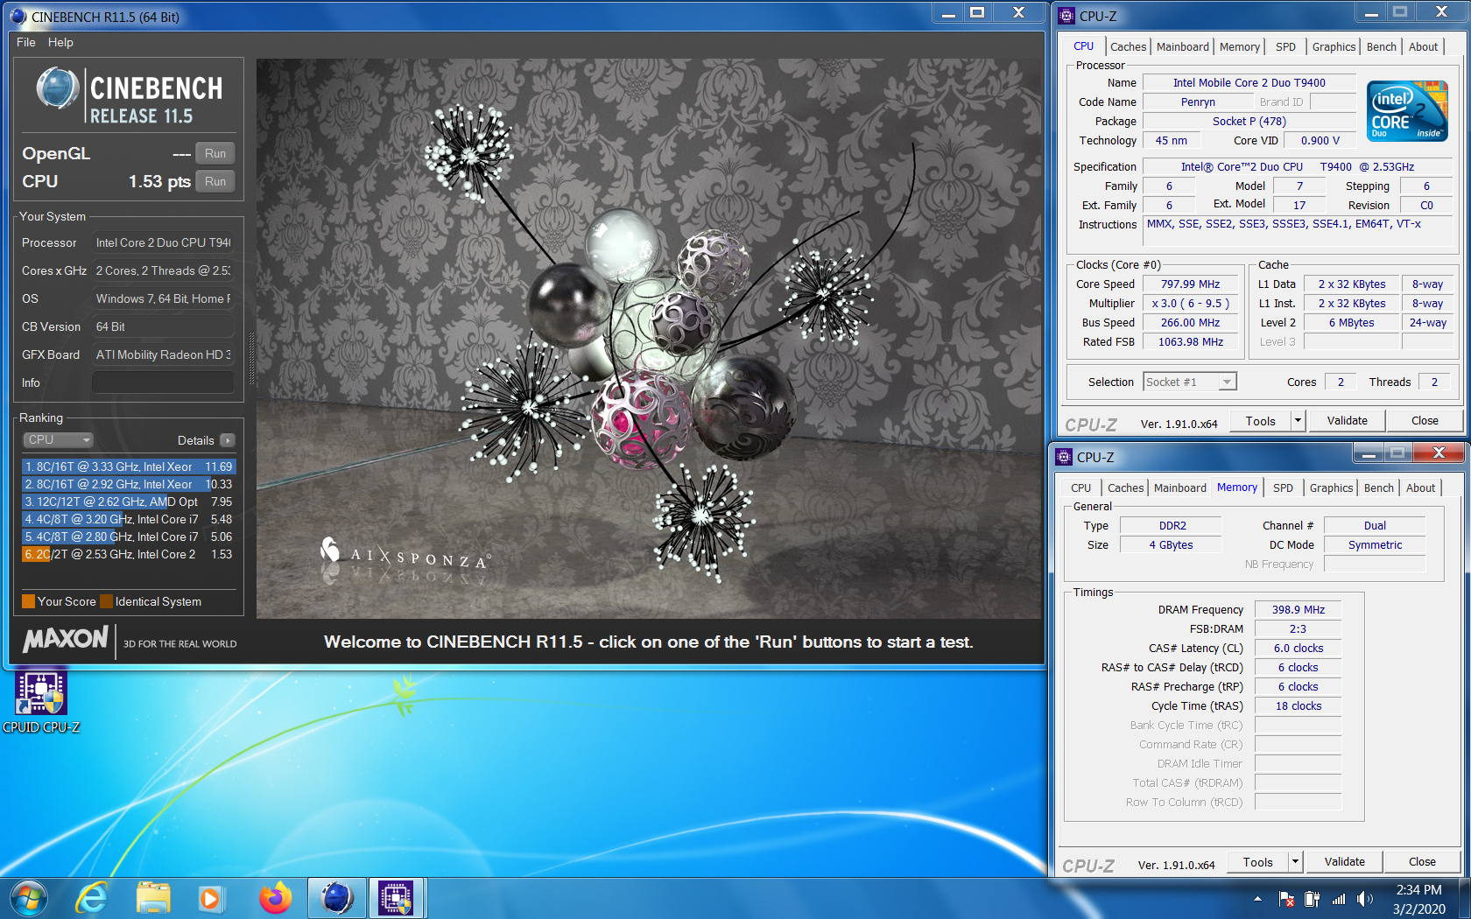Screen dimensions: 1471x919
Task: Open About tab in lower CPU-Z
Action: tap(1420, 488)
